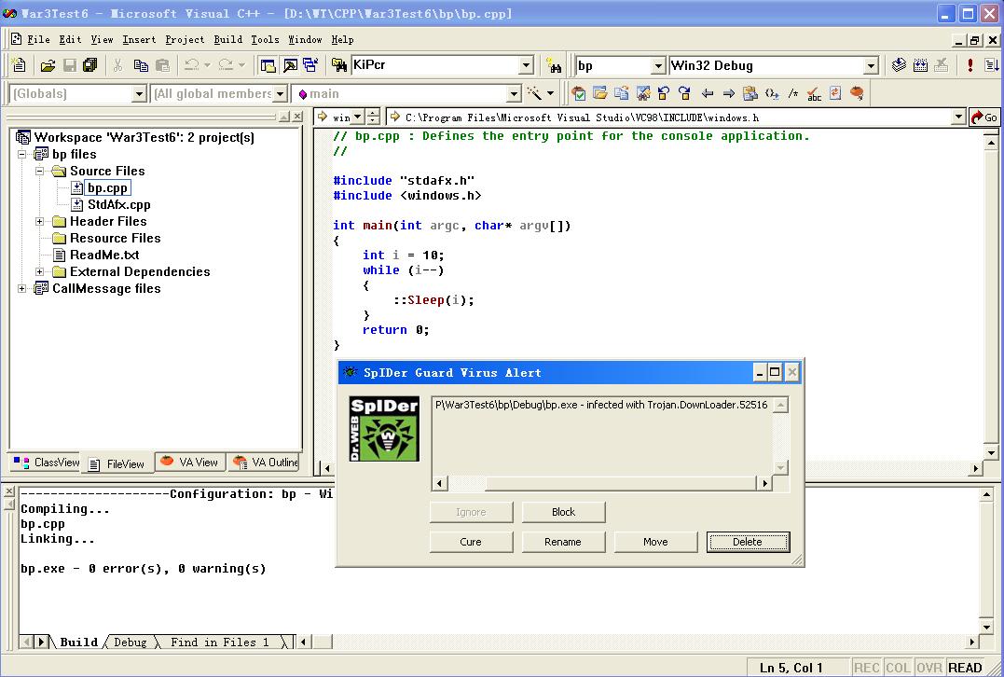Expand the Header Files folder
Screen dimensions: 1004x677
click(x=40, y=222)
